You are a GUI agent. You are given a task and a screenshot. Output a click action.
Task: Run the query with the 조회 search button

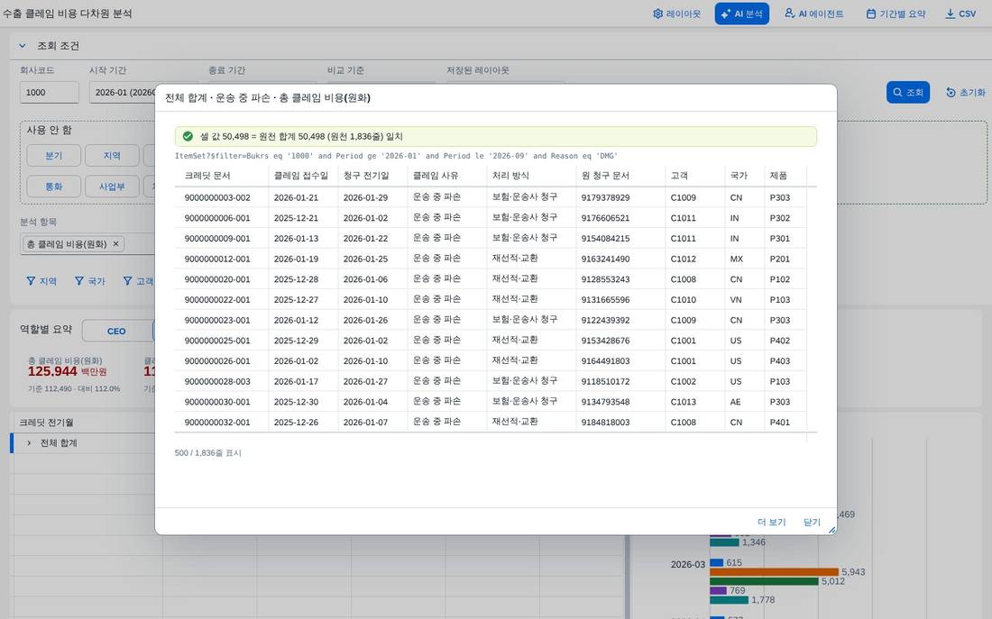point(908,92)
